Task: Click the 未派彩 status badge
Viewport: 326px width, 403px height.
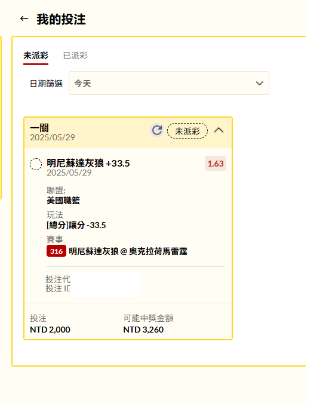Action: [187, 131]
